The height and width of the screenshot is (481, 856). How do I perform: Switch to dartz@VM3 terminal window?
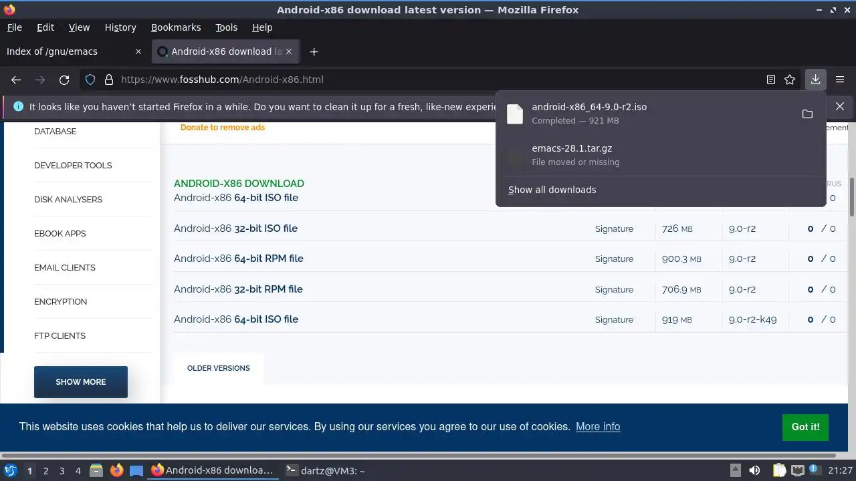tap(325, 471)
